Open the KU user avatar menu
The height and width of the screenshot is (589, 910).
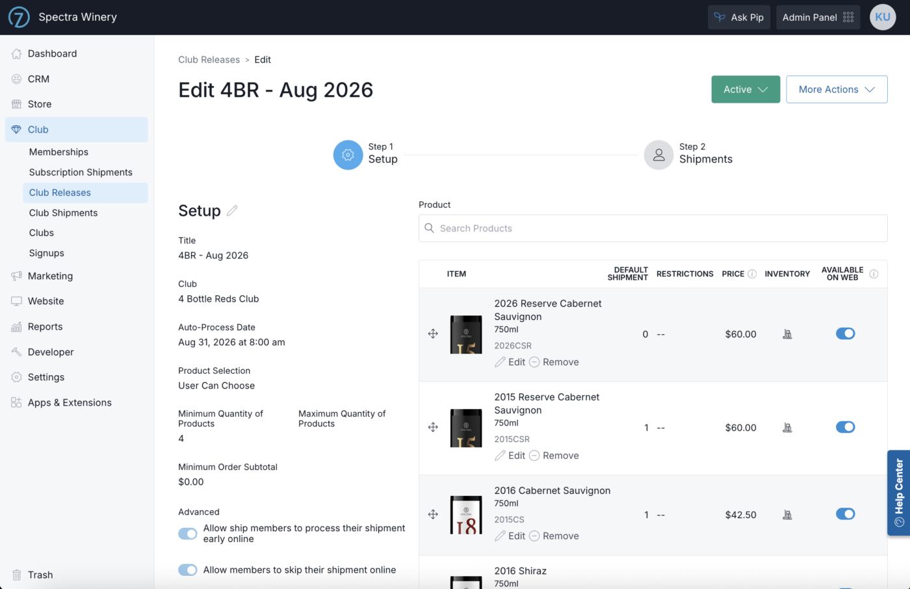(x=883, y=18)
